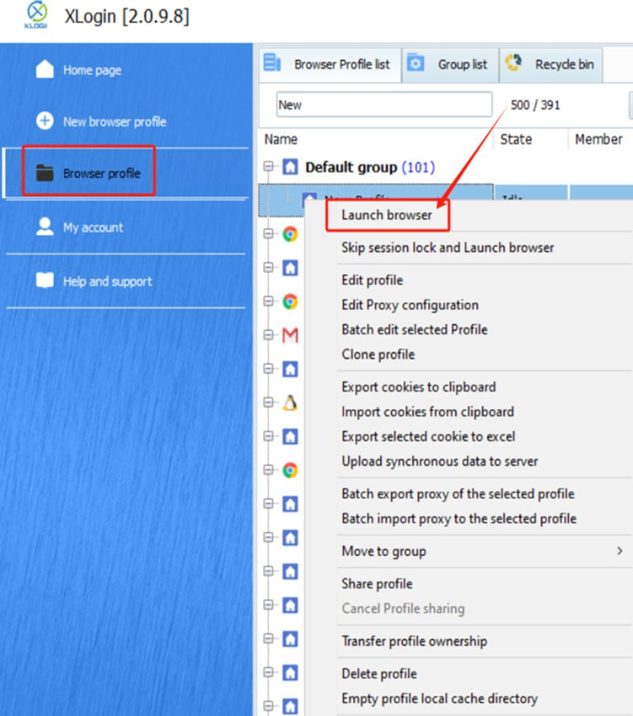
Task: Expand the Move to group submenu arrow
Action: pyautogui.click(x=620, y=551)
